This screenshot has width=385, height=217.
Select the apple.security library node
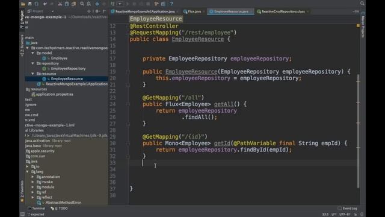[42, 151]
